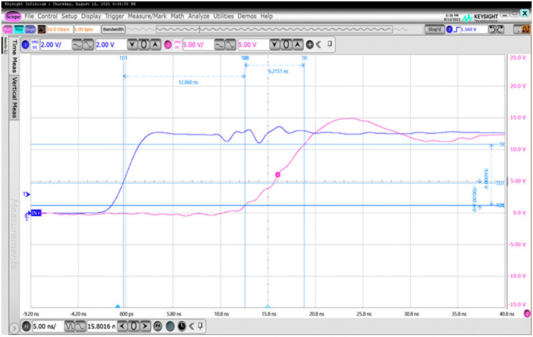This screenshot has width=533, height=337.
Task: Pin the channel settings toolbar
Action: (330, 44)
